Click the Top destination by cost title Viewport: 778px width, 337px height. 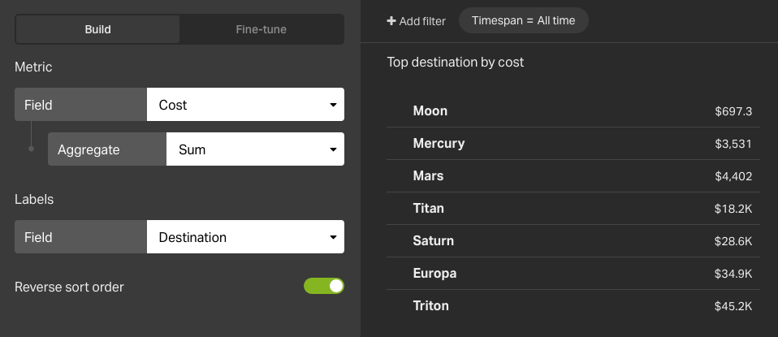click(455, 62)
